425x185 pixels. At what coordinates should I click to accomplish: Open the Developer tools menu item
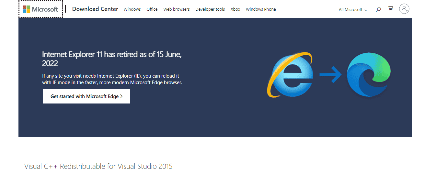[210, 9]
